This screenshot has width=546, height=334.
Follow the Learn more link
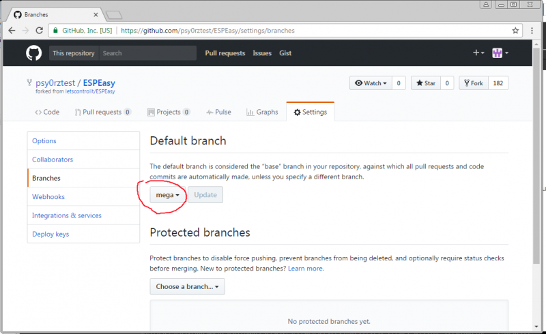pos(306,269)
